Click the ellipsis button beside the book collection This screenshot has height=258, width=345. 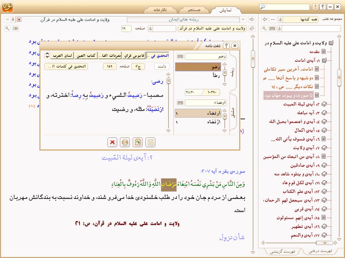coord(273,19)
